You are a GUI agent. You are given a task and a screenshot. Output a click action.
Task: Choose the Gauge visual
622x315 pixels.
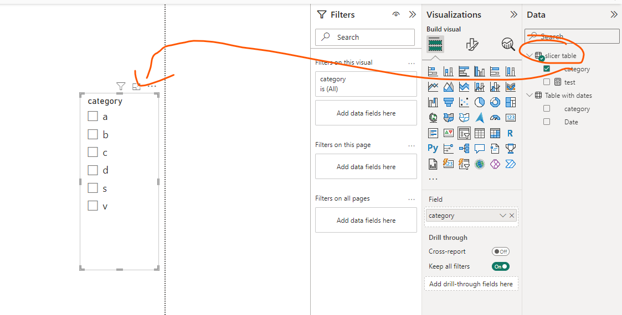click(495, 118)
